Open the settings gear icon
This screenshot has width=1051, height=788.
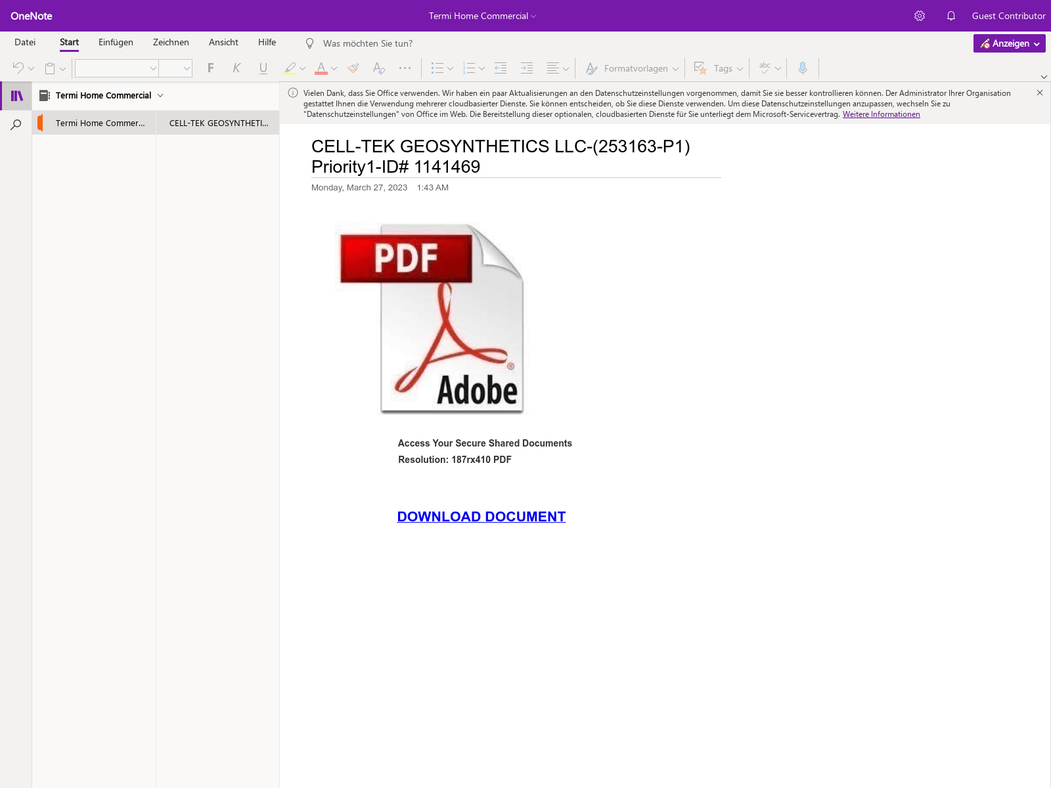pyautogui.click(x=920, y=16)
